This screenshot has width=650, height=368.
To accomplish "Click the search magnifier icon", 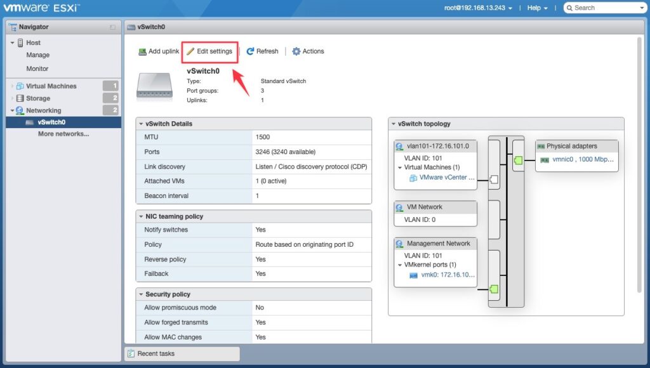I will pyautogui.click(x=569, y=8).
